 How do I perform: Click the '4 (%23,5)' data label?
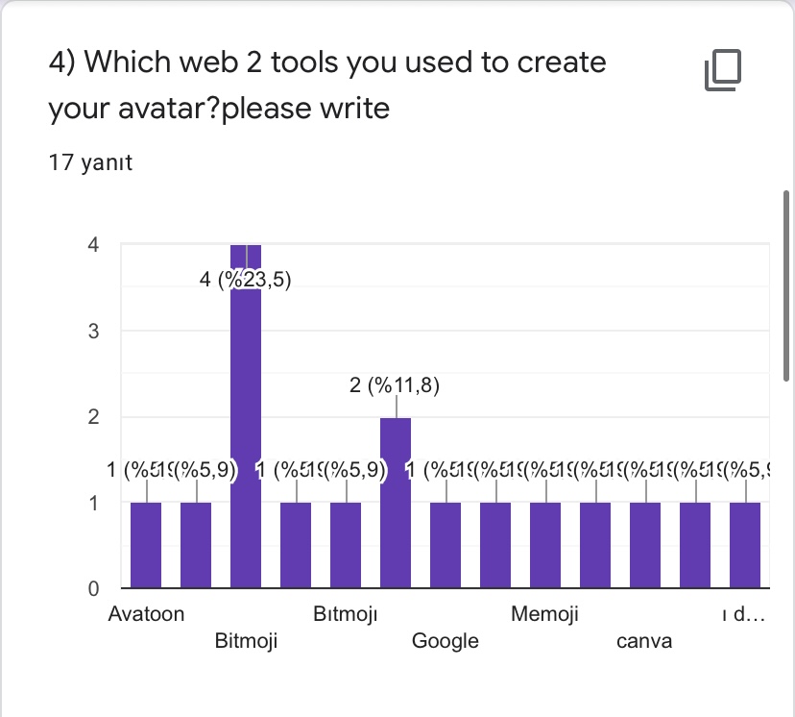pos(246,281)
